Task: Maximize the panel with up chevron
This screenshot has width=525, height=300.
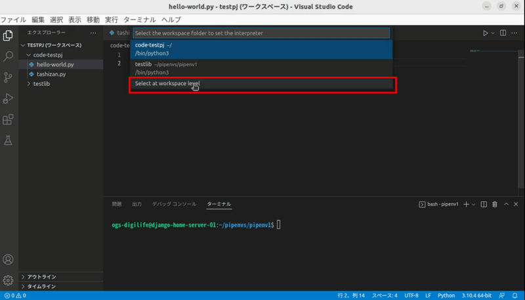Action: point(506,204)
